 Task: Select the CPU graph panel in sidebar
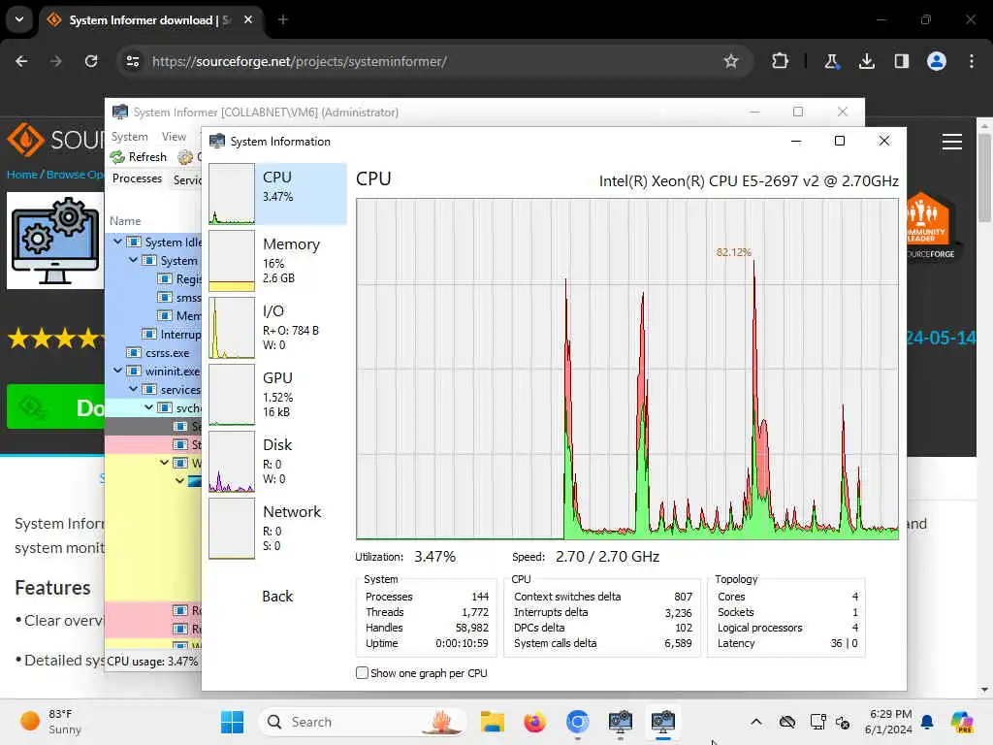click(277, 194)
